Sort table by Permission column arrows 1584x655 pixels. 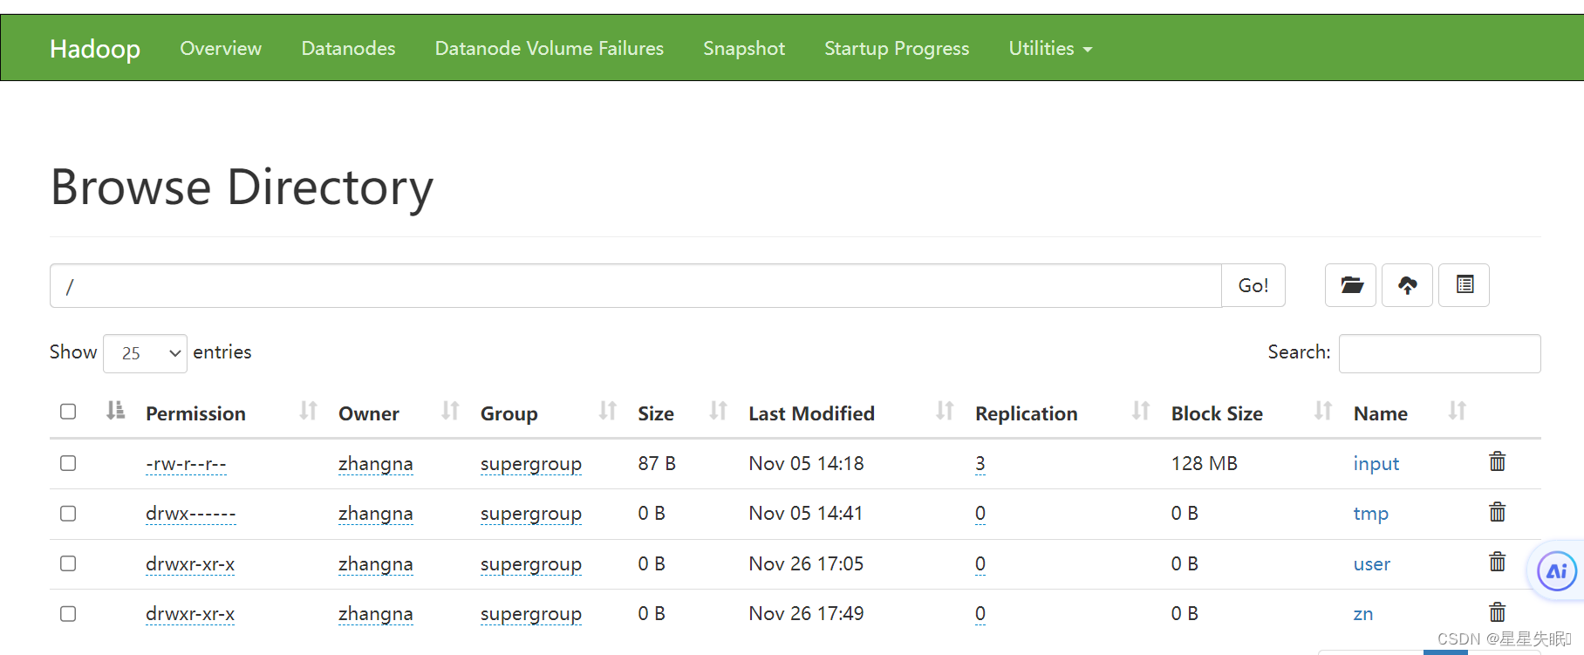(308, 411)
